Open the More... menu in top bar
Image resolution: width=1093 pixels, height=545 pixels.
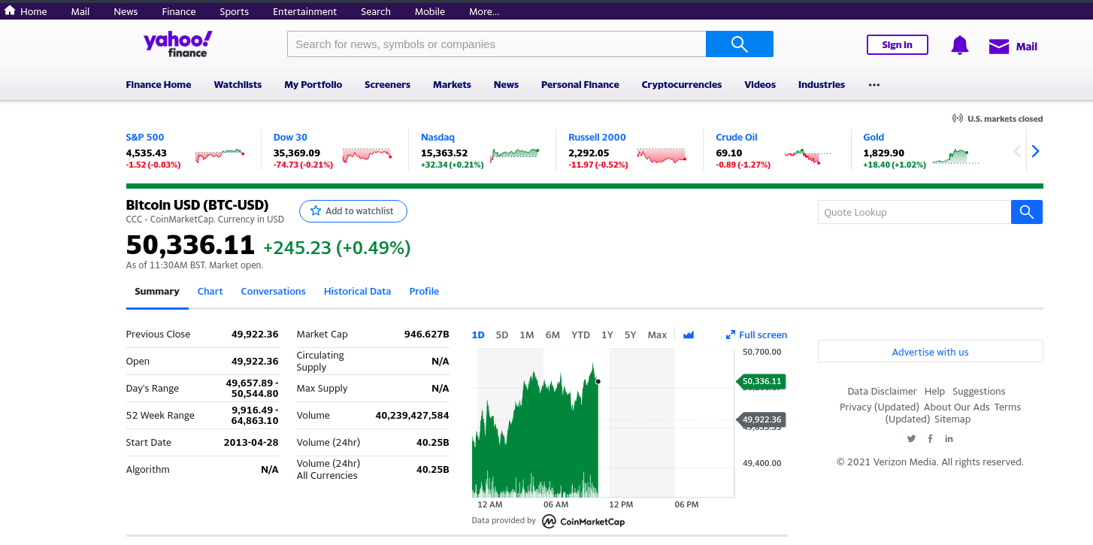[x=484, y=11]
